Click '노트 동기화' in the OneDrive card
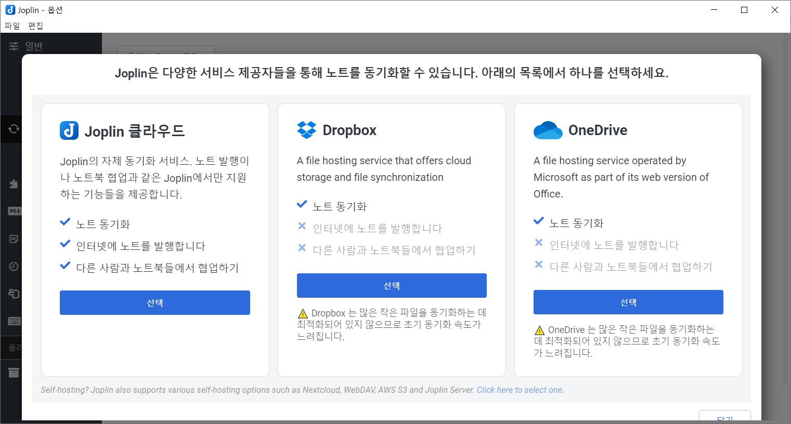Image resolution: width=791 pixels, height=424 pixels. [x=576, y=223]
